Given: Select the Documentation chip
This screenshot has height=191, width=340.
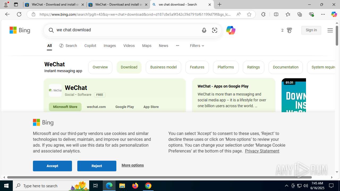Looking at the screenshot, I should pos(286,67).
